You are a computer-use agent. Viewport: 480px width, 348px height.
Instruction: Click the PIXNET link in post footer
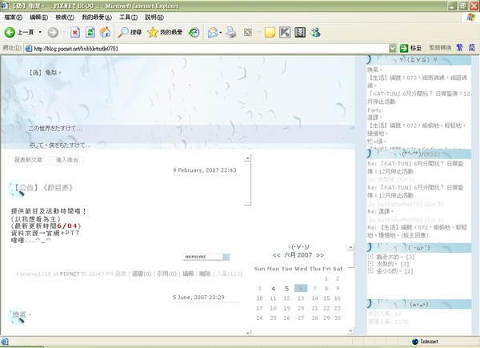click(x=70, y=274)
